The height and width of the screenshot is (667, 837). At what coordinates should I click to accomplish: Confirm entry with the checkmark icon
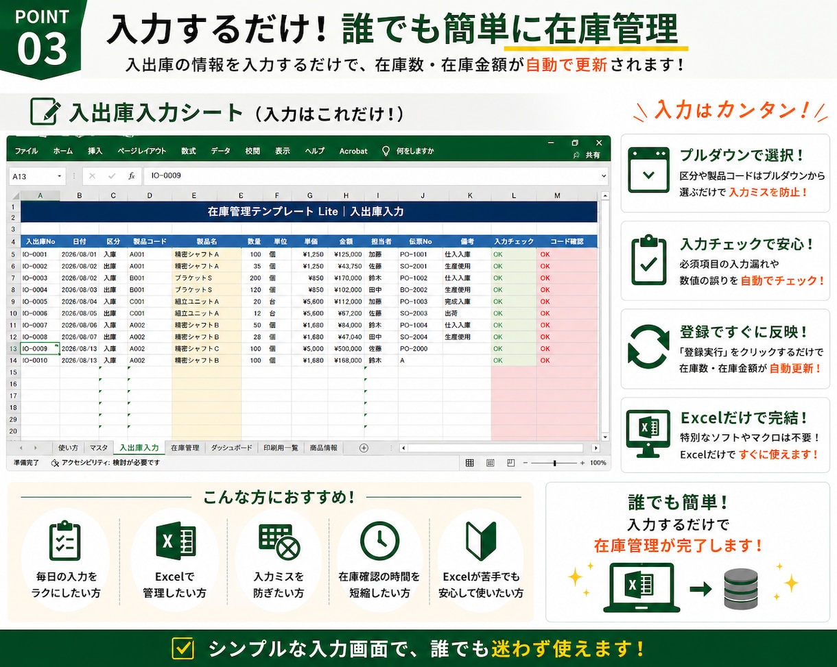[112, 176]
